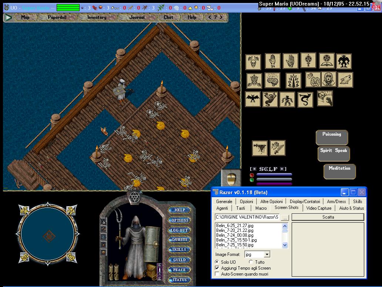Screen dimensions: 382x287
Task: Use the Spirit Speak skill button
Action: (334, 153)
